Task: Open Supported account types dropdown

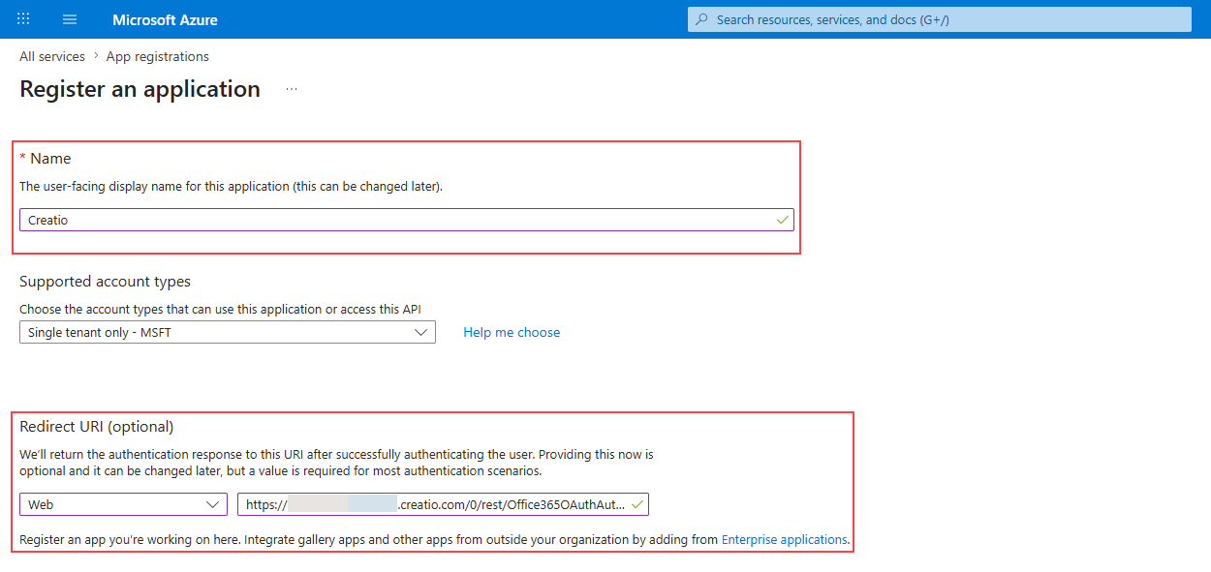Action: tap(228, 332)
